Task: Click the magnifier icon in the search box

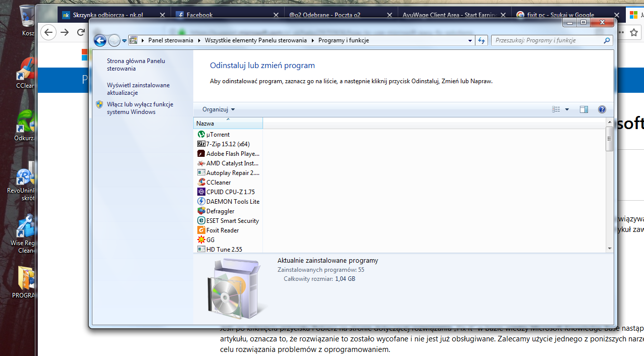Action: point(607,40)
